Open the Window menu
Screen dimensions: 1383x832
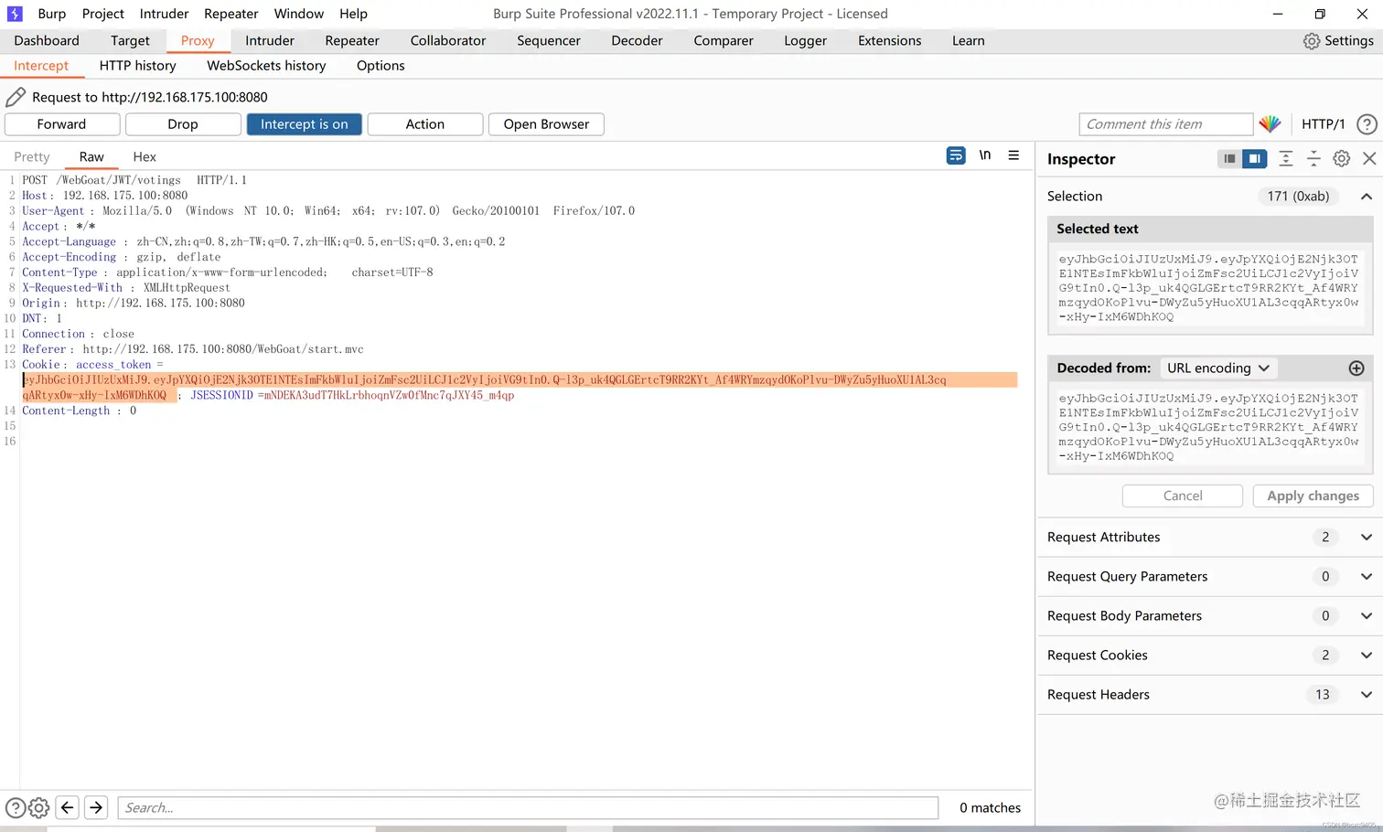[299, 14]
